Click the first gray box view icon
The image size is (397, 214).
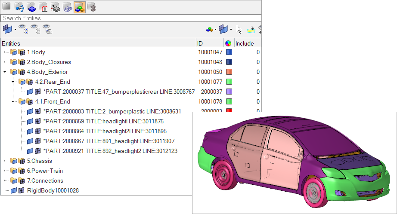point(6,7)
